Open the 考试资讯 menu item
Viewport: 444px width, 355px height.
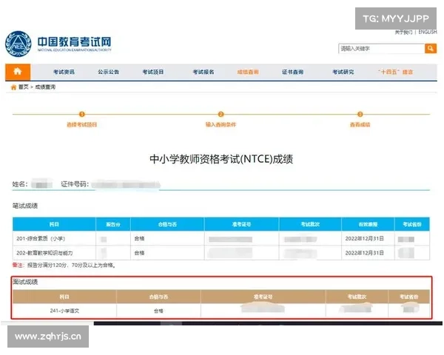[64, 72]
